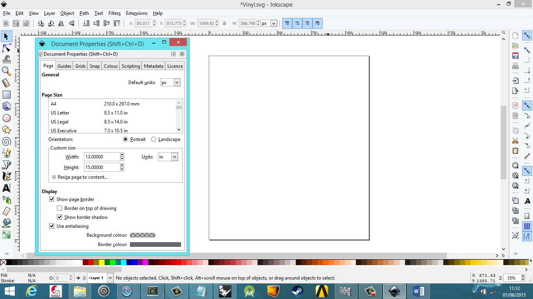This screenshot has width=533, height=299.
Task: Switch to the Guides tab
Action: pos(64,66)
